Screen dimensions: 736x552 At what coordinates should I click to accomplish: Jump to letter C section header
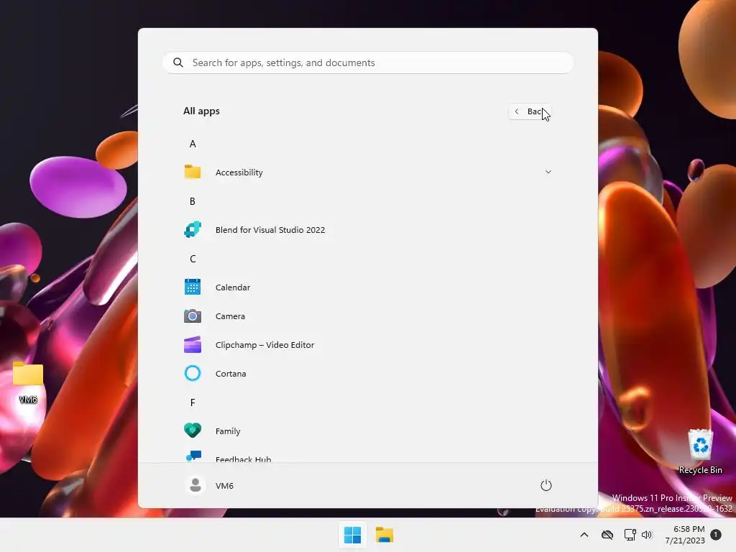[193, 259]
